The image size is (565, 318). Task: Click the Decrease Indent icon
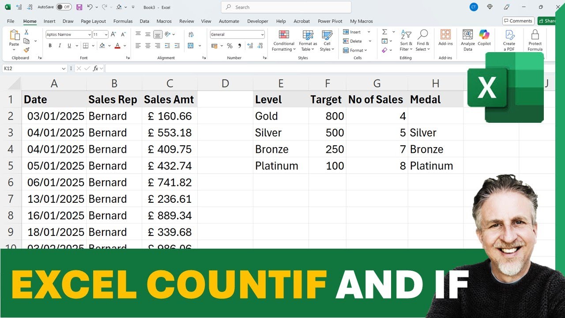(168, 45)
